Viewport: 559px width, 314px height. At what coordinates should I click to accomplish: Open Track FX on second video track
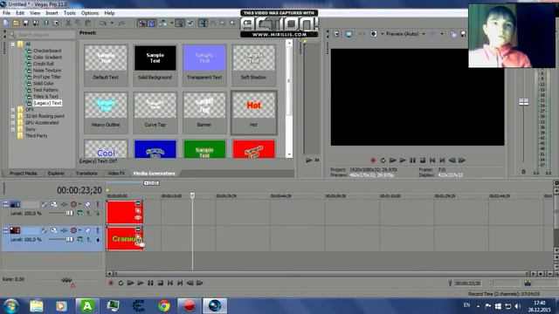click(x=64, y=230)
